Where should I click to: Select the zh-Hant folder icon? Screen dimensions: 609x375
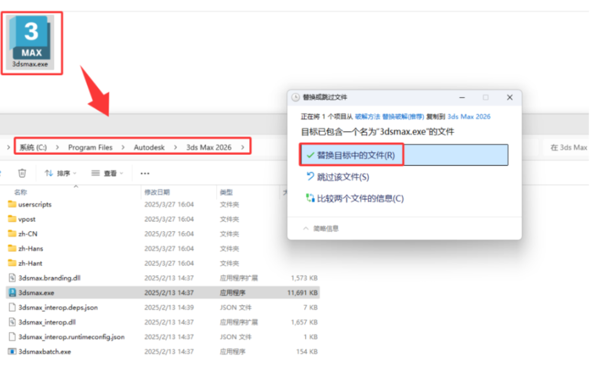tap(12, 263)
